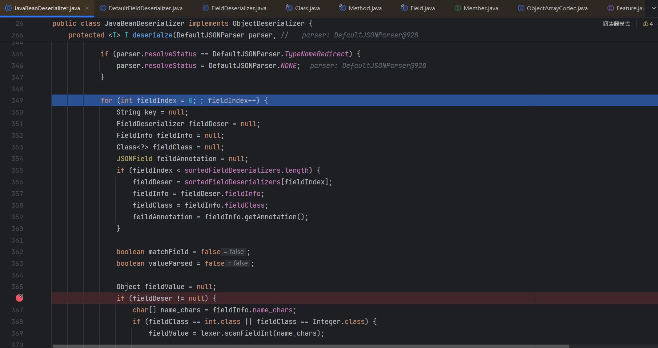Click the horizontal scrollbar at editor bottom
The height and width of the screenshot is (348, 658).
[310, 346]
